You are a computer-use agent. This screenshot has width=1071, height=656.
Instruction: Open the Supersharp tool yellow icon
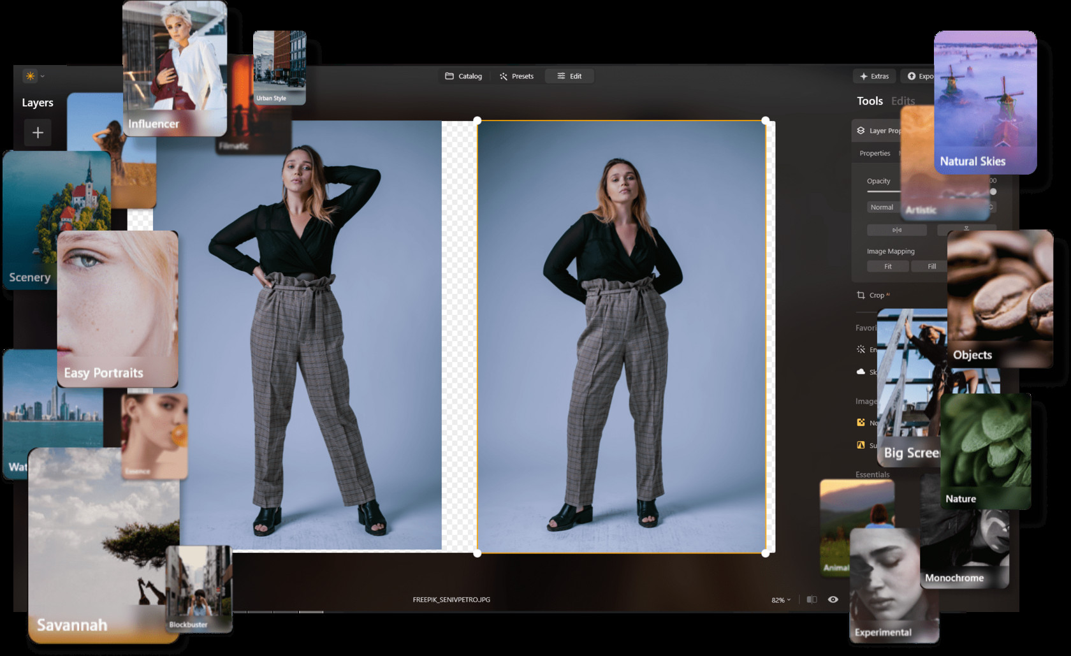point(861,445)
